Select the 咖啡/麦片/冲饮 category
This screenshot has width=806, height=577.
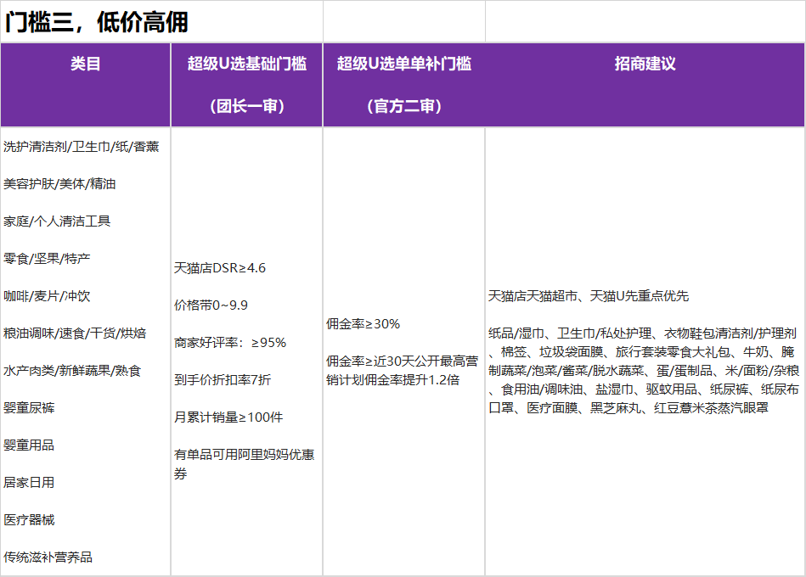click(47, 296)
